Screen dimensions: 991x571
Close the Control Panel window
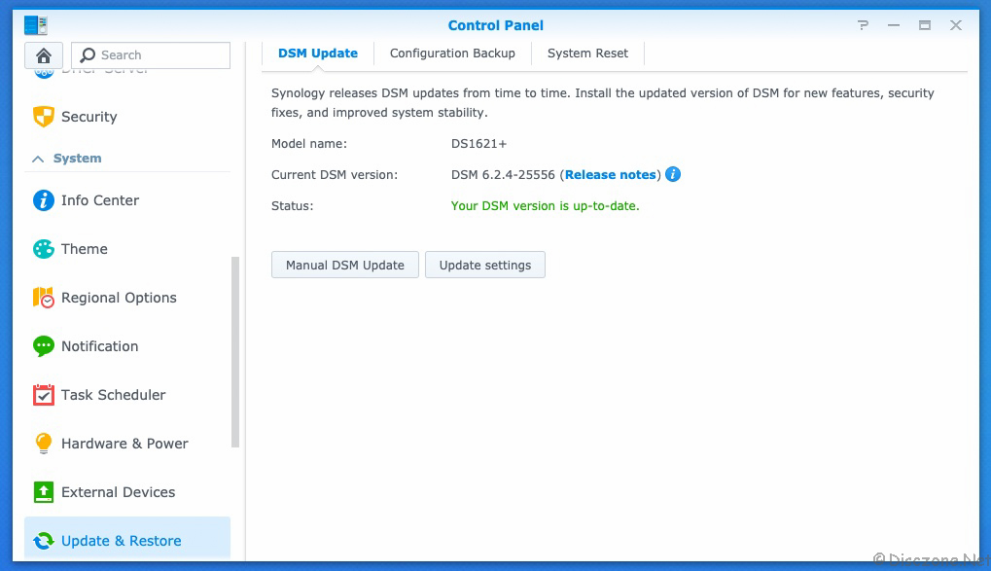tap(956, 25)
